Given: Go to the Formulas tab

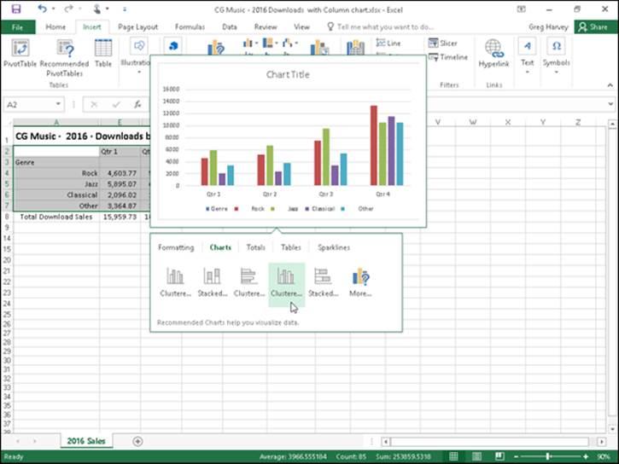Looking at the screenshot, I should pyautogui.click(x=190, y=26).
